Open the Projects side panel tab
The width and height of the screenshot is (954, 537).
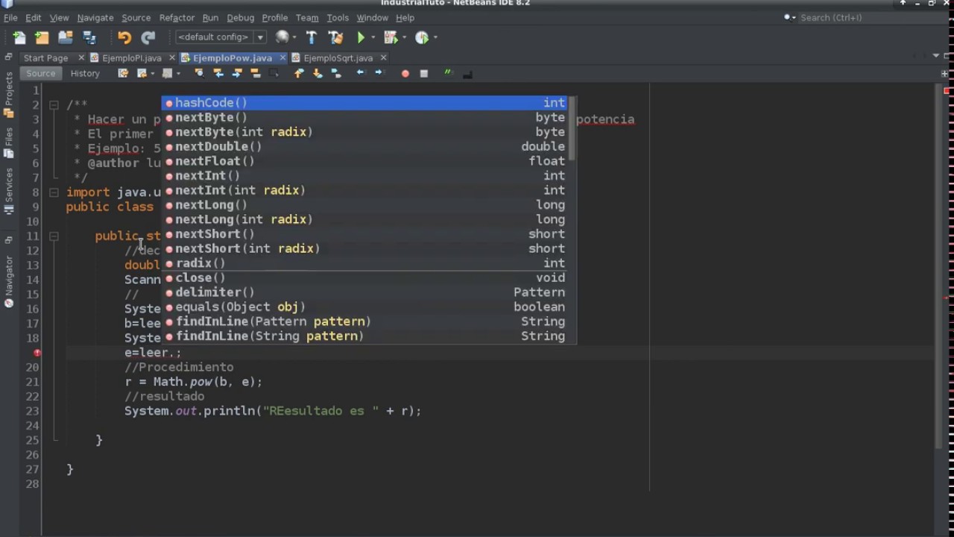click(9, 95)
